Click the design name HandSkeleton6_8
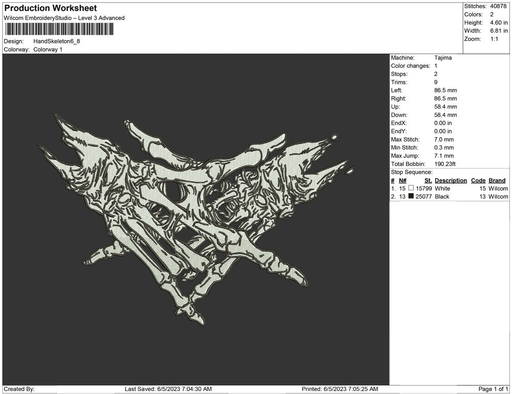 click(57, 41)
